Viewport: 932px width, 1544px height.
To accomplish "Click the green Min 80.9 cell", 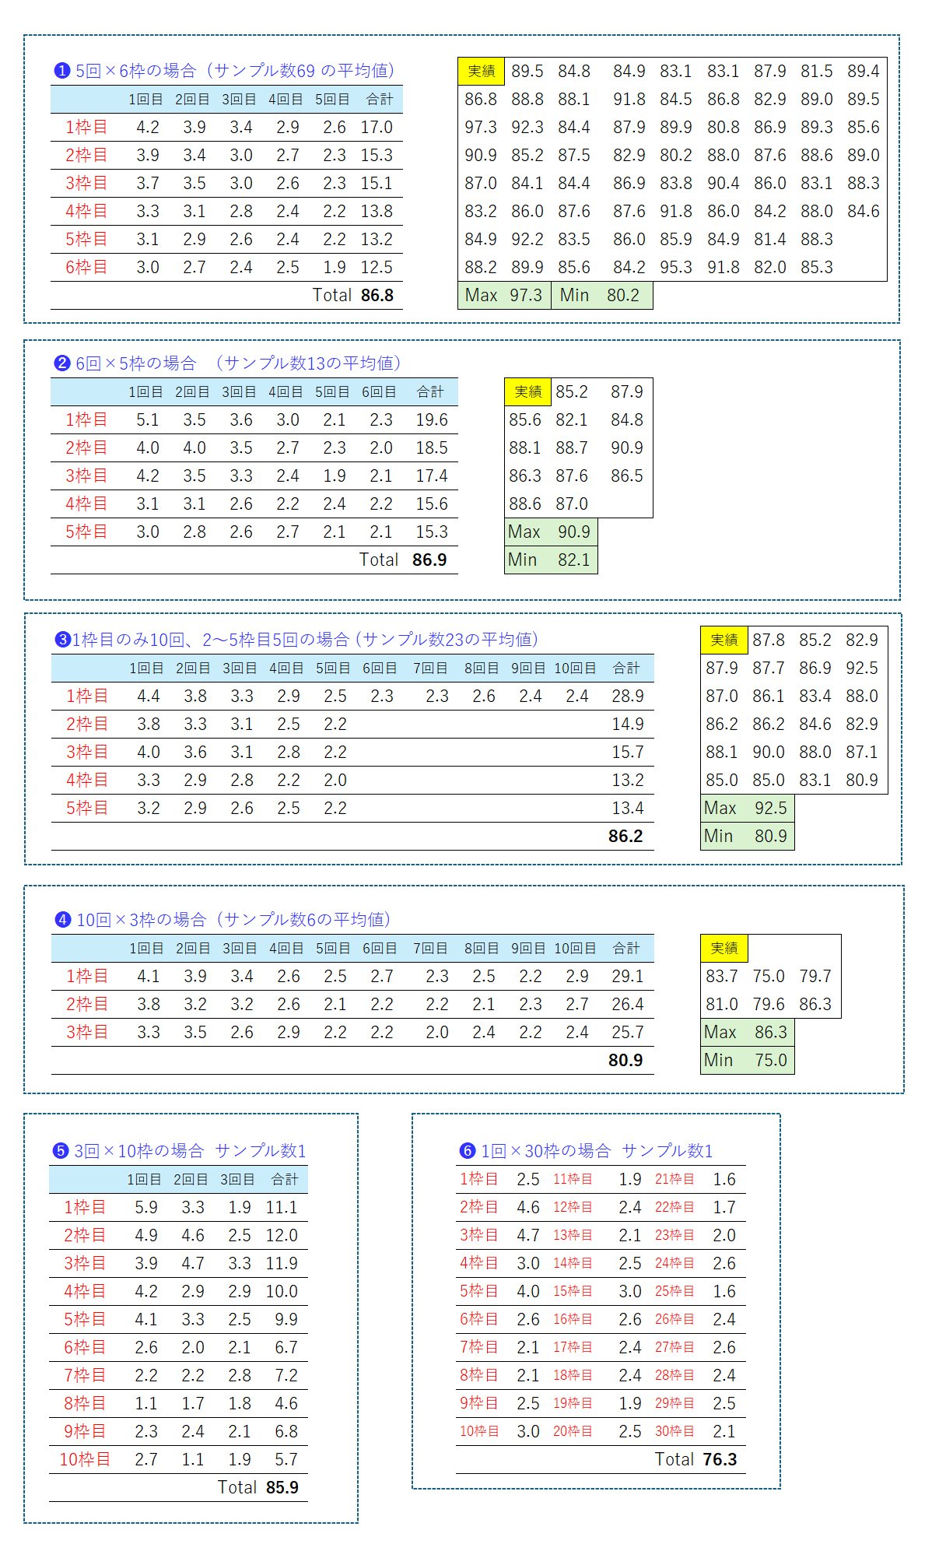I will (x=747, y=837).
